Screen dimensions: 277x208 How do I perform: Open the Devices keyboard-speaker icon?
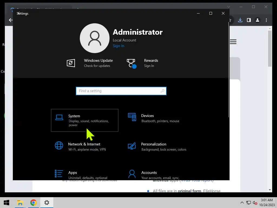click(x=132, y=117)
